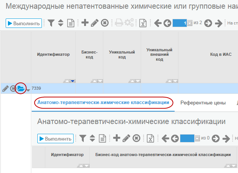Image resolution: width=238 pixels, height=173 pixels.
Task: Expand row 7339 actions dropdown arrow
Action: [28, 90]
